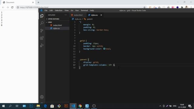Show hidden system tray icons
This screenshot has width=194, height=109.
click(160, 106)
